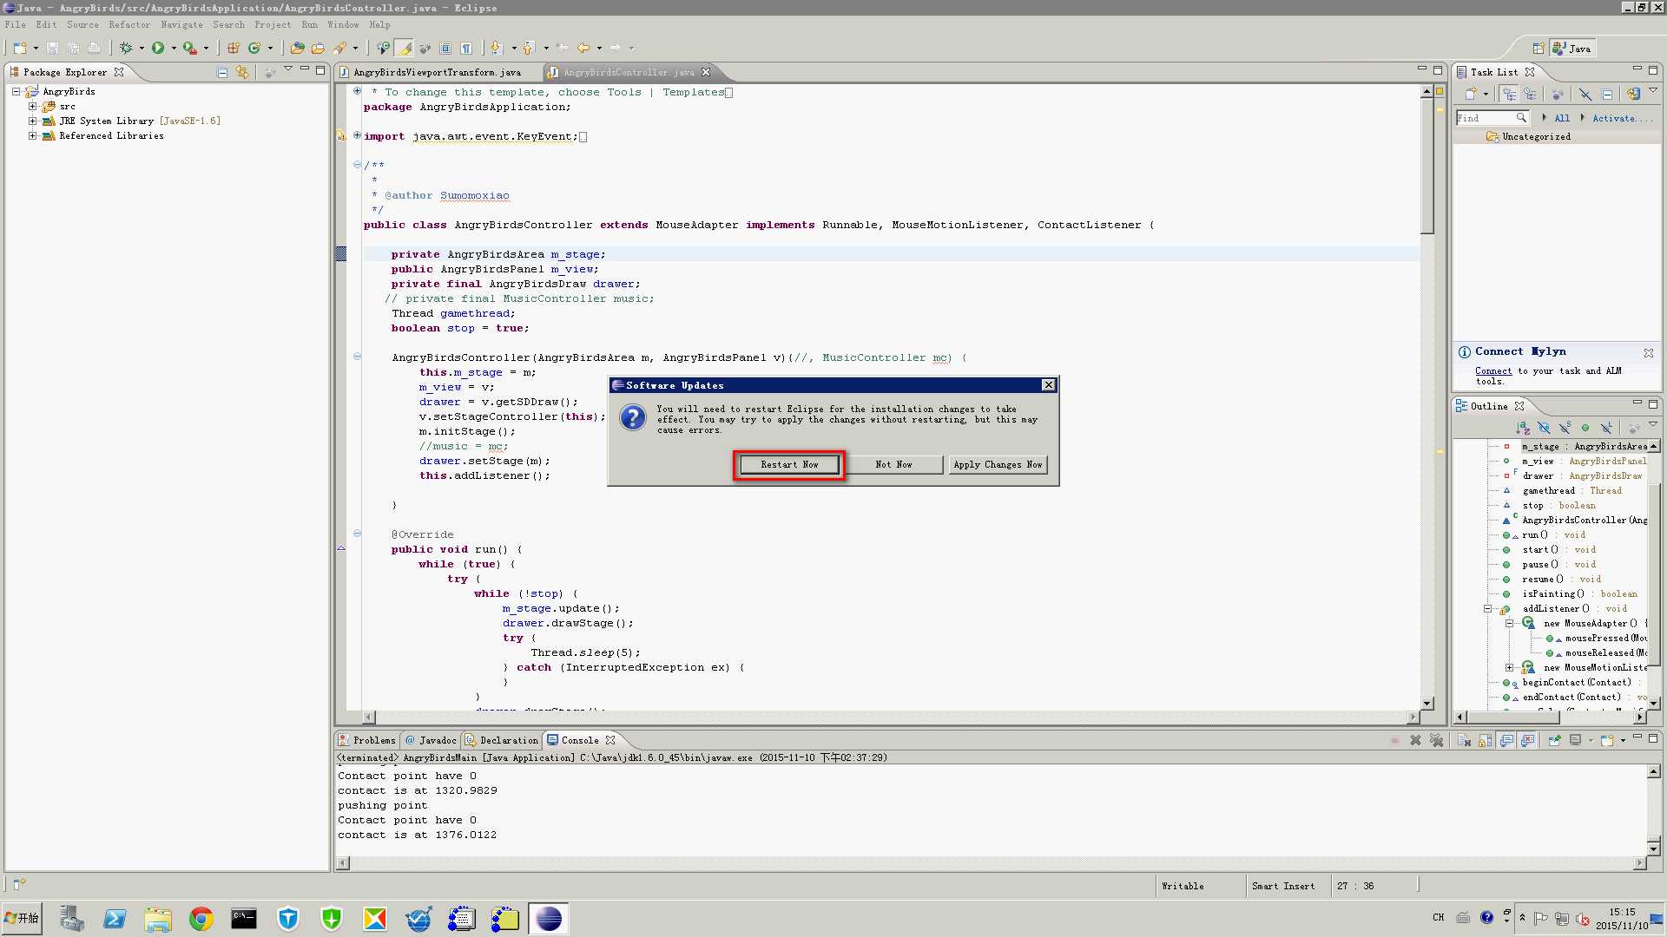
Task: Click Previous Annotation up-arrow icon
Action: [x=528, y=48]
